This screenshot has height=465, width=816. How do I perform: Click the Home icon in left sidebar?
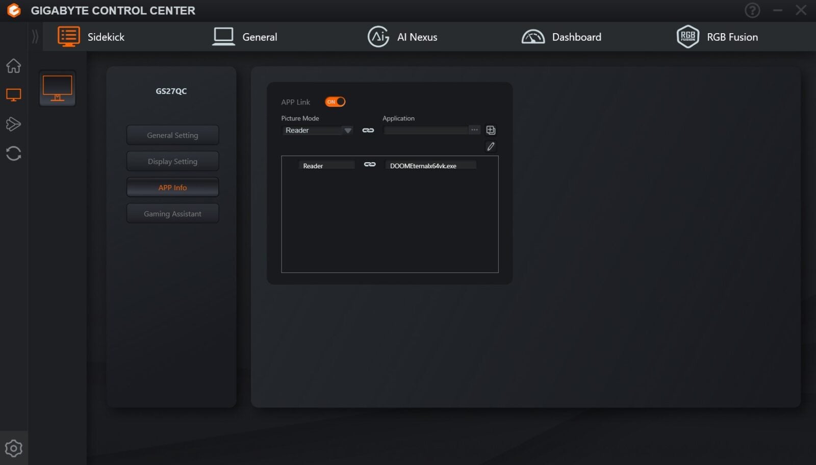14,66
